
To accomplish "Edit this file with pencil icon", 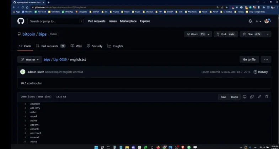I will coord(259,97).
